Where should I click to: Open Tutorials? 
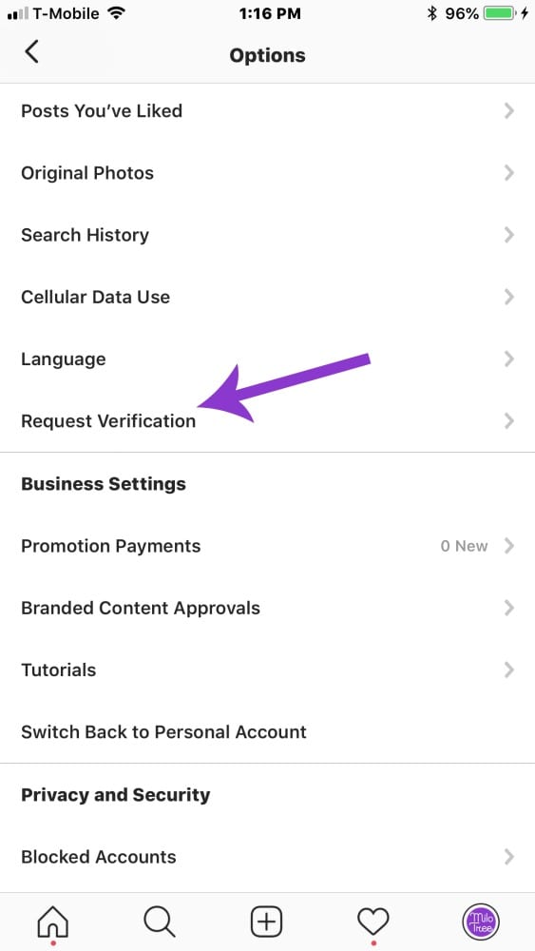click(267, 670)
